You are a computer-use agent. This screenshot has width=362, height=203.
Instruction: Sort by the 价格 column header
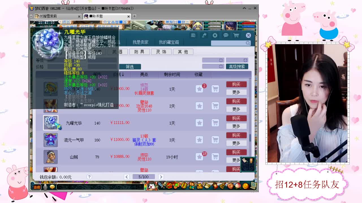118,74
